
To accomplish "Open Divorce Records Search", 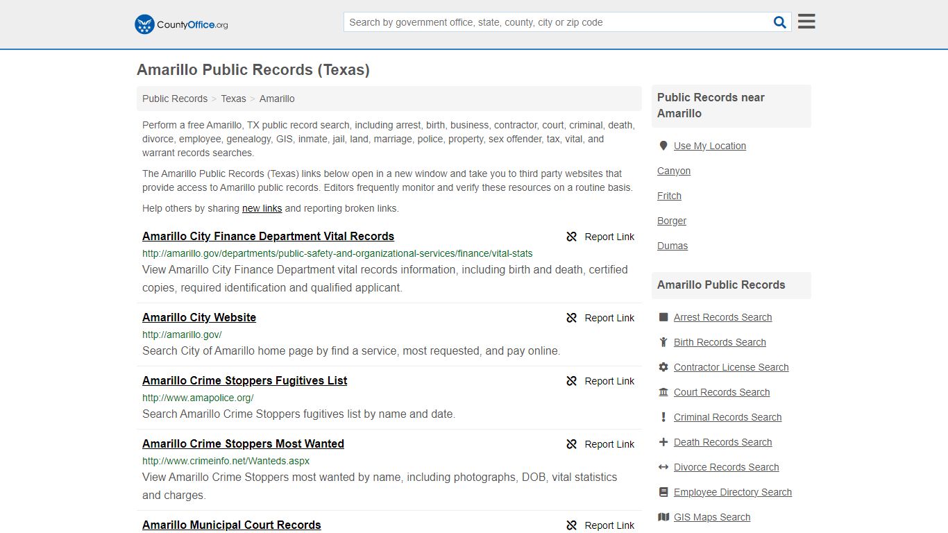I will [726, 467].
